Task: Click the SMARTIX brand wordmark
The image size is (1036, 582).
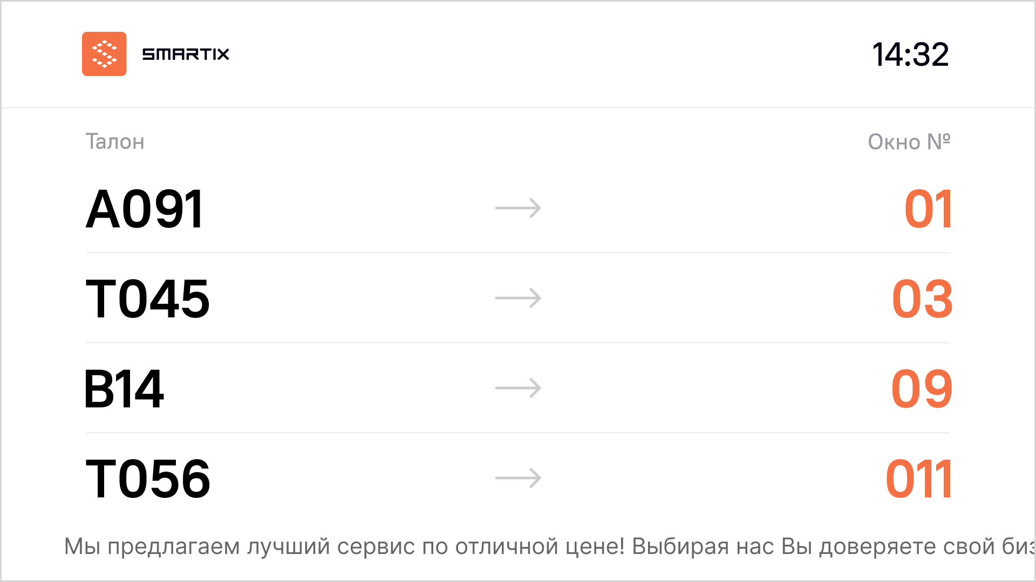Action: [186, 54]
